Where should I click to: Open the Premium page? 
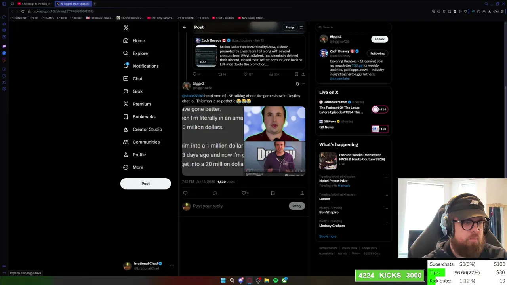click(137, 104)
